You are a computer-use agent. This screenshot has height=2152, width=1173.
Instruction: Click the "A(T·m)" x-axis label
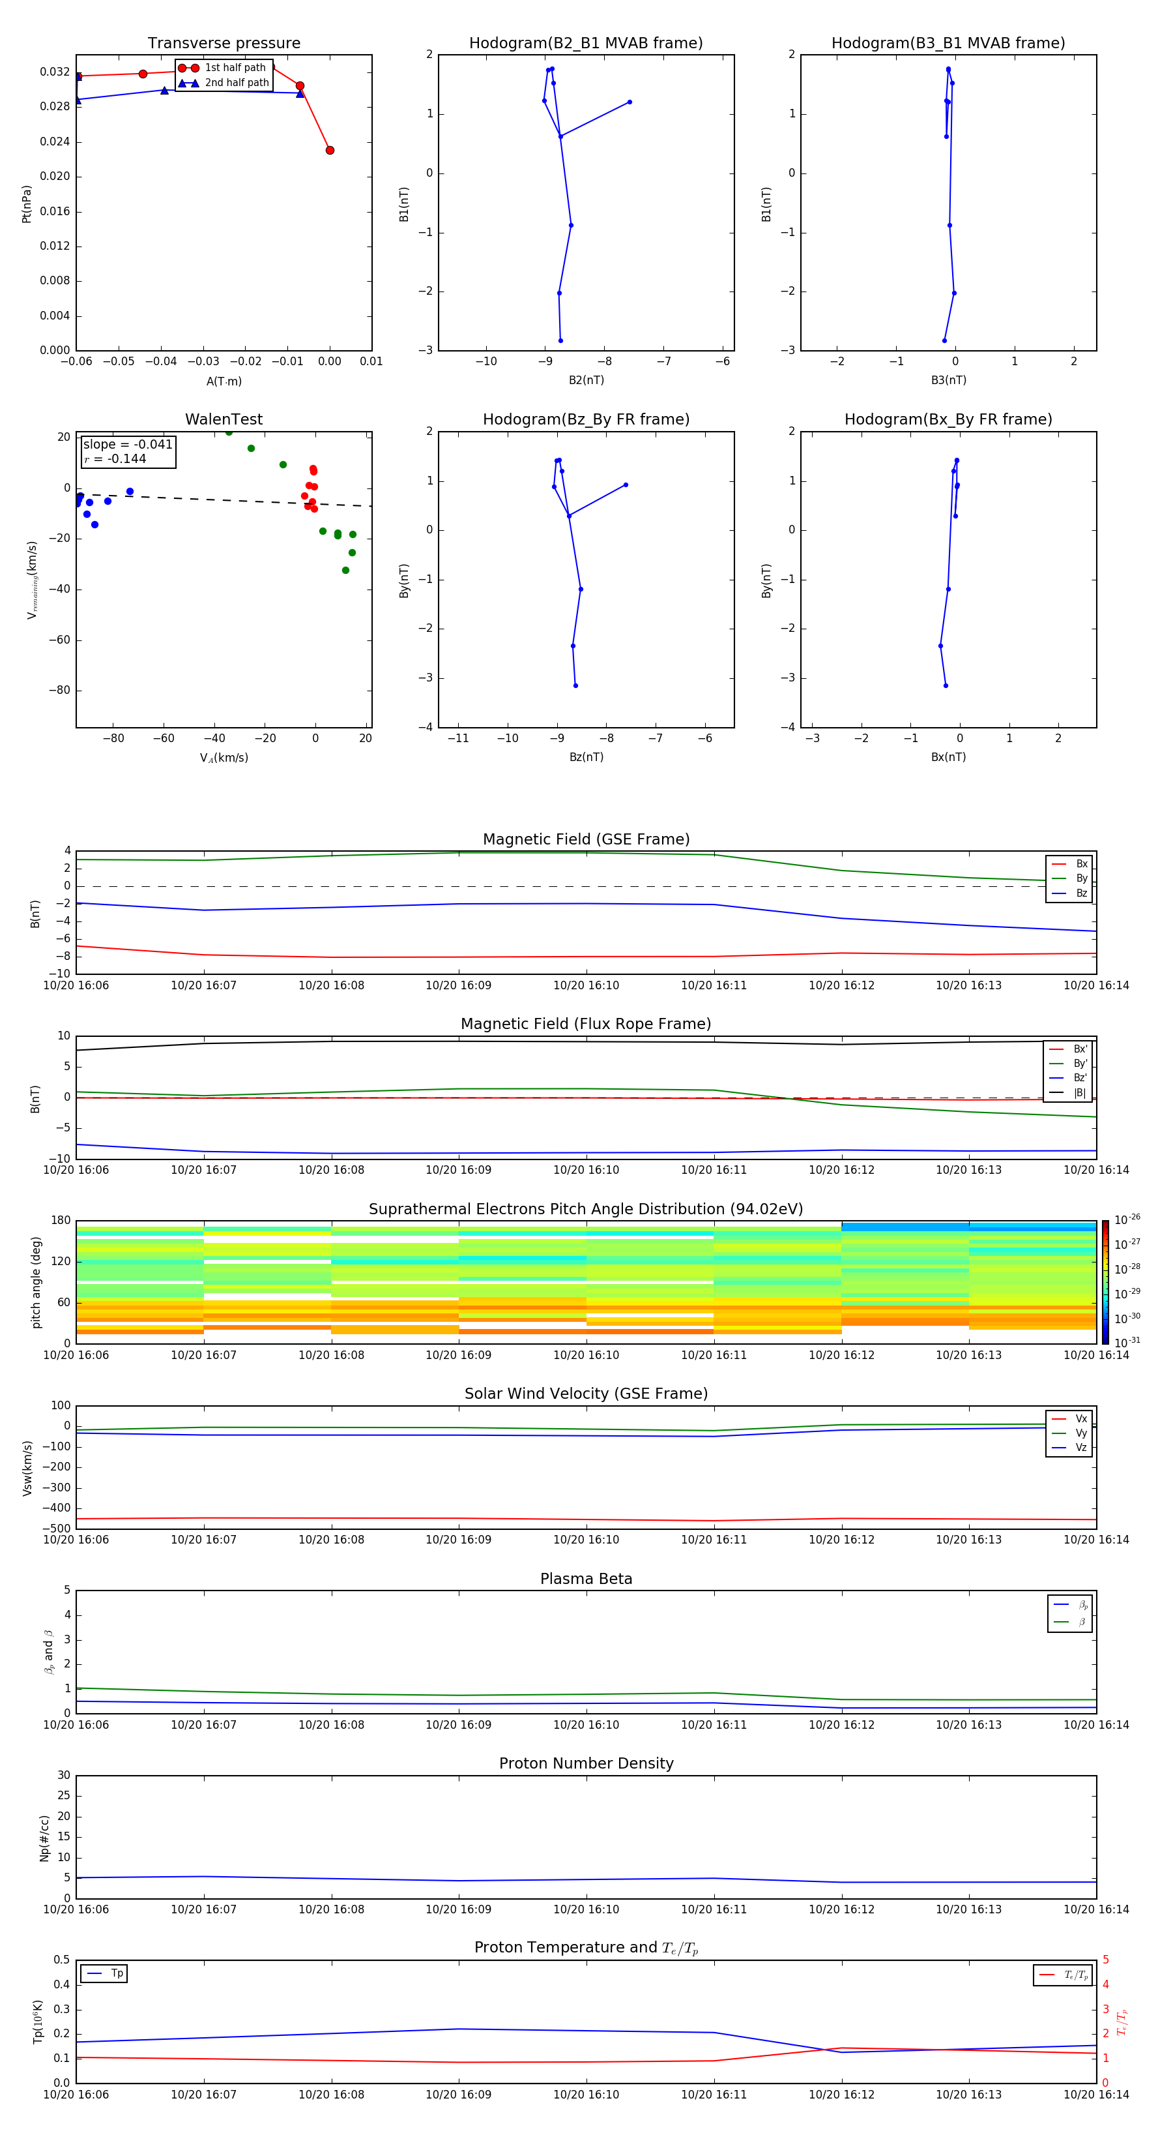[x=224, y=381]
